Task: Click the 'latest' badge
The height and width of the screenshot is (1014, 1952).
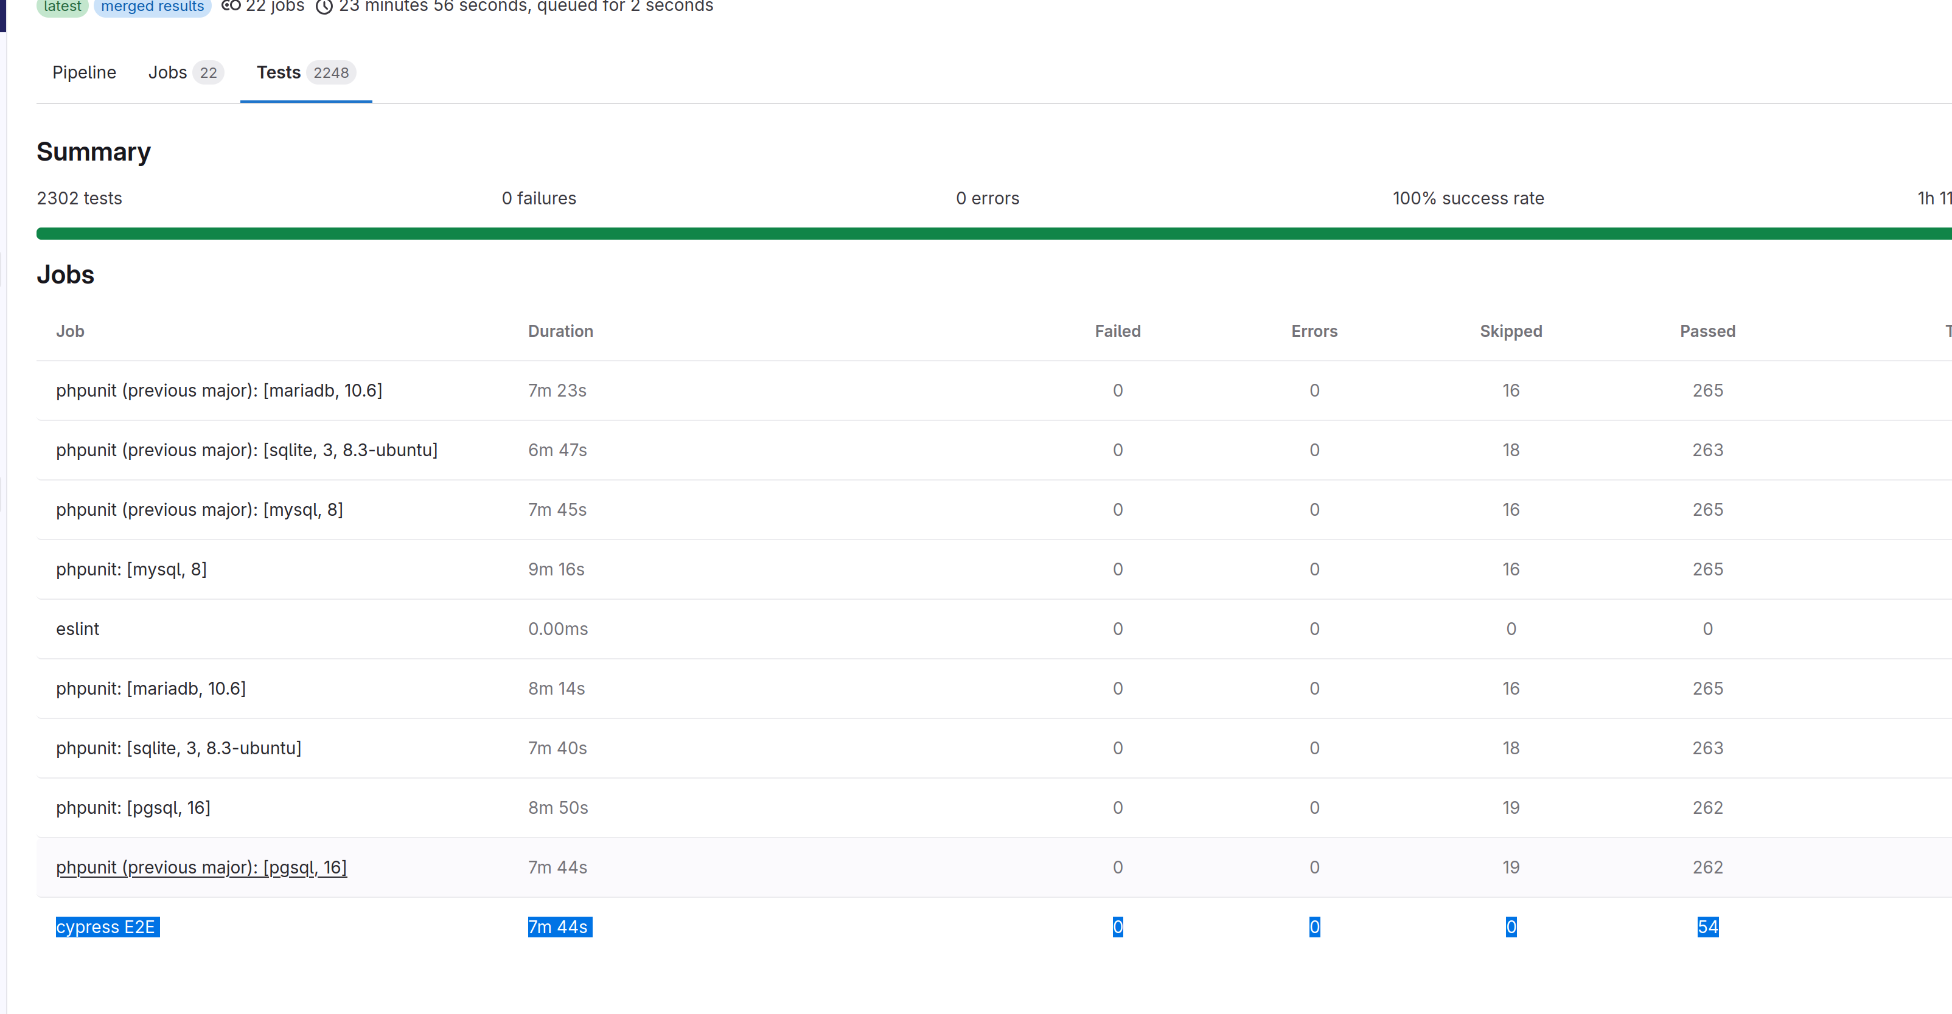Action: (x=62, y=7)
